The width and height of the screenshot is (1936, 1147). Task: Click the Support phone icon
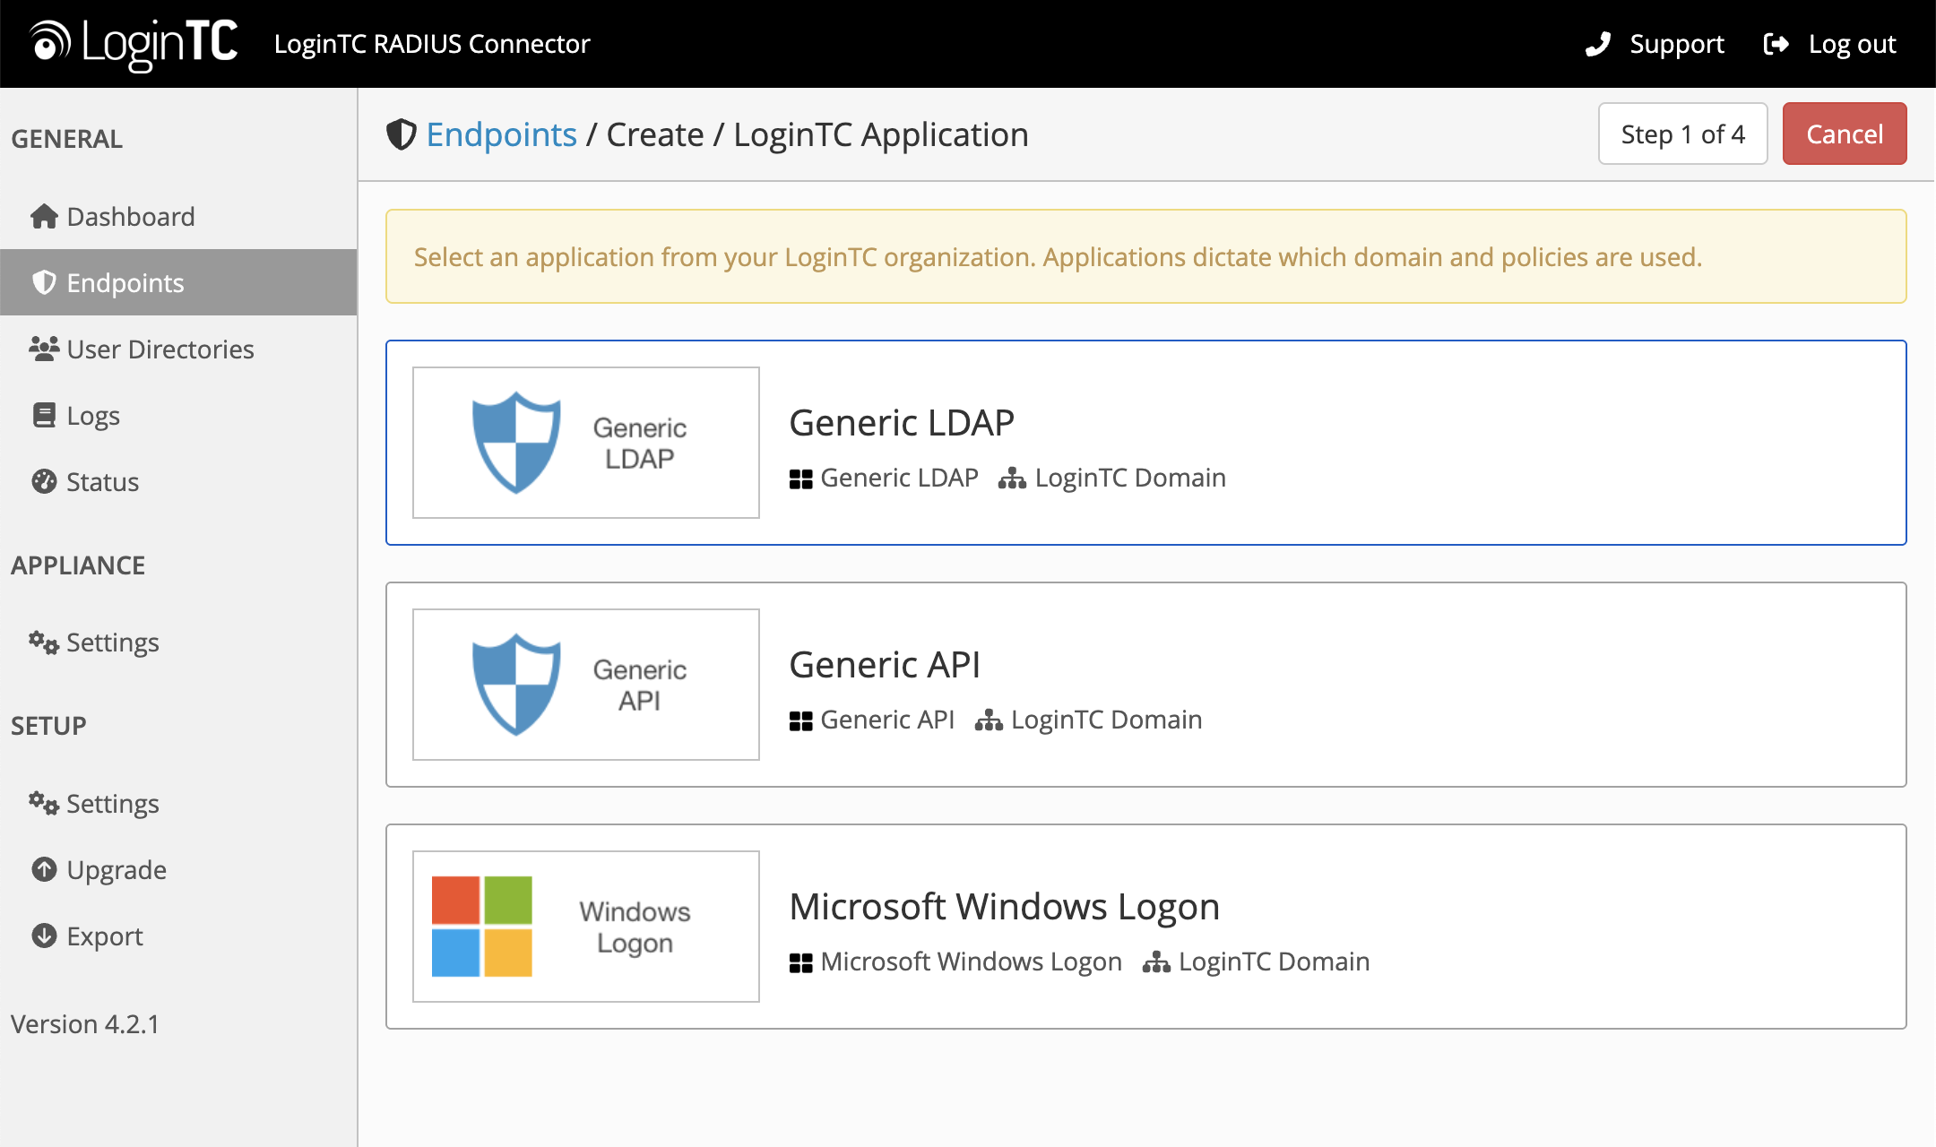point(1598,44)
